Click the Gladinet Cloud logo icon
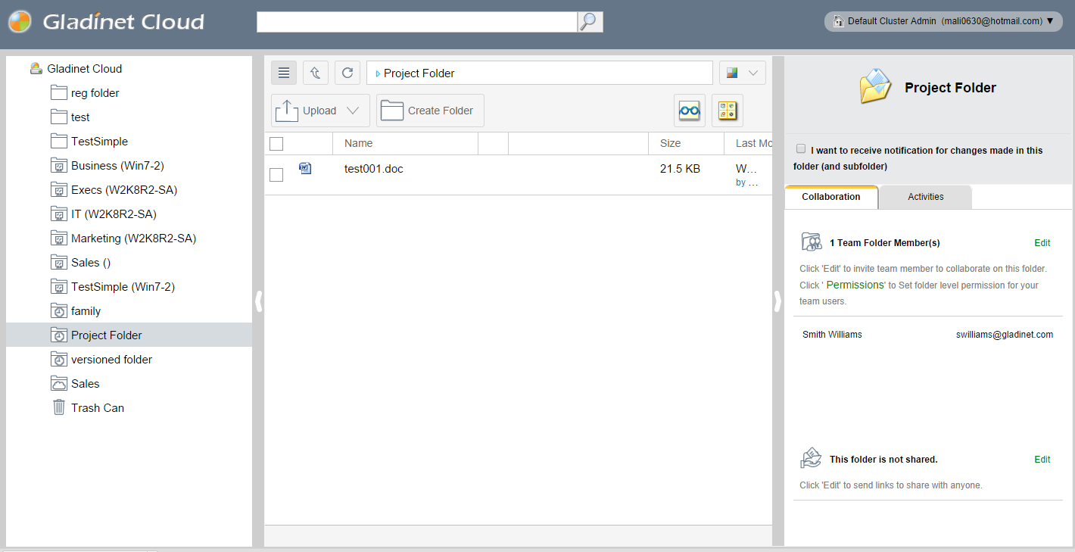Viewport: 1075px width, 552px height. [x=20, y=22]
